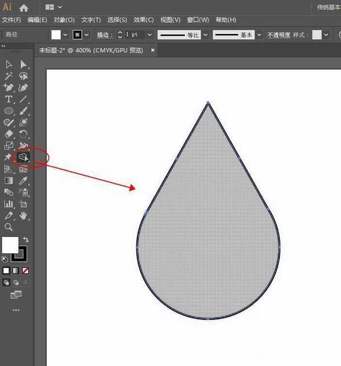
Task: Activate the Eyedropper tool
Action: click(24, 181)
